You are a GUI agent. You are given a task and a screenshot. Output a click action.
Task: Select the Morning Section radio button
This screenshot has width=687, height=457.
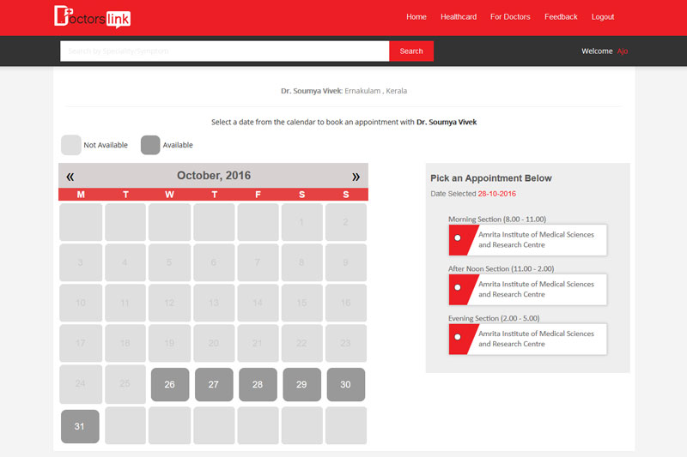click(458, 238)
